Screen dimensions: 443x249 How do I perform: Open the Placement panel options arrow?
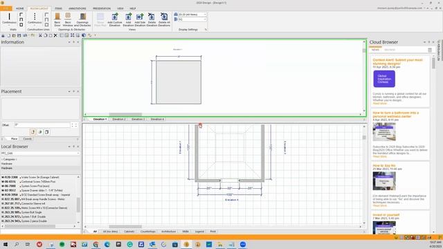[69, 91]
